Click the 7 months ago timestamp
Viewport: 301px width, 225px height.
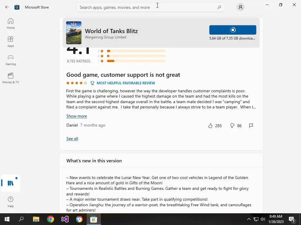click(93, 125)
